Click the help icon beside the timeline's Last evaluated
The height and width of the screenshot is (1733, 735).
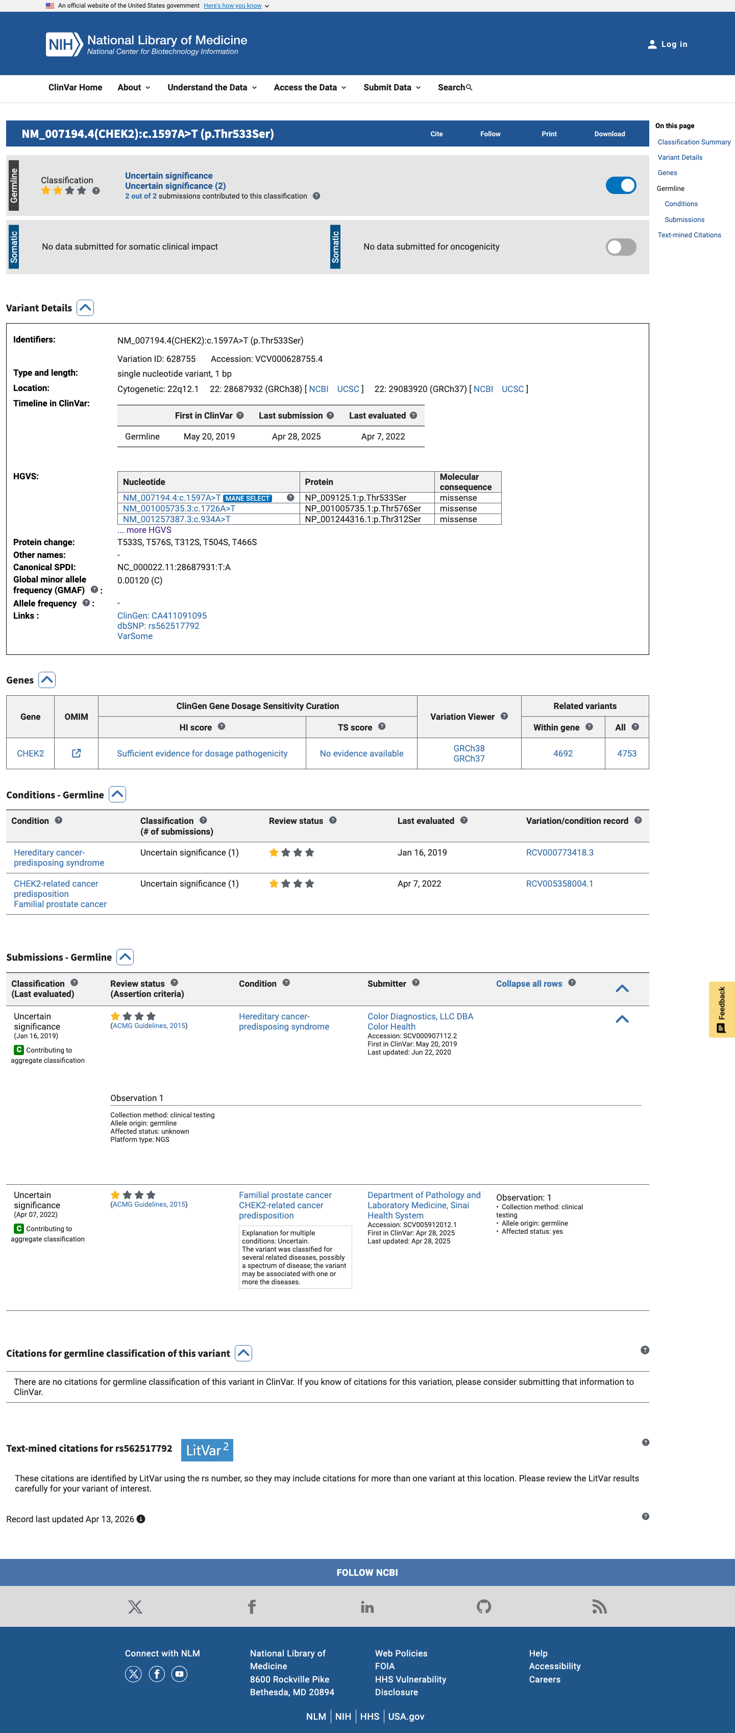coord(413,415)
